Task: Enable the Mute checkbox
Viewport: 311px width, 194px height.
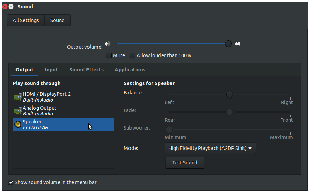Action: click(x=109, y=55)
